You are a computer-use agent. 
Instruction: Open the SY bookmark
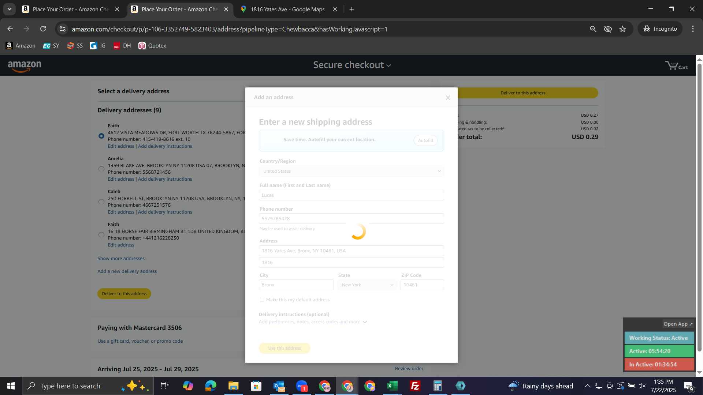point(51,46)
